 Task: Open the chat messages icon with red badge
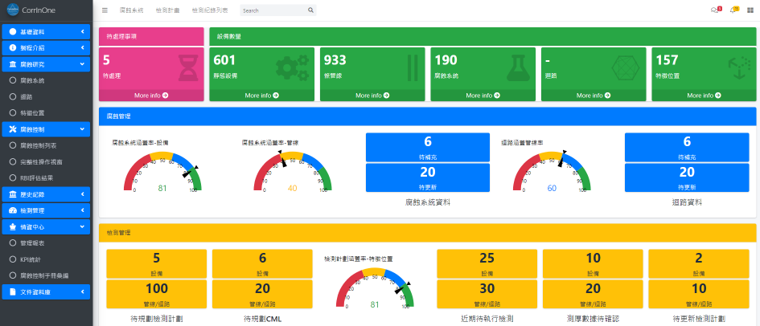click(x=716, y=10)
